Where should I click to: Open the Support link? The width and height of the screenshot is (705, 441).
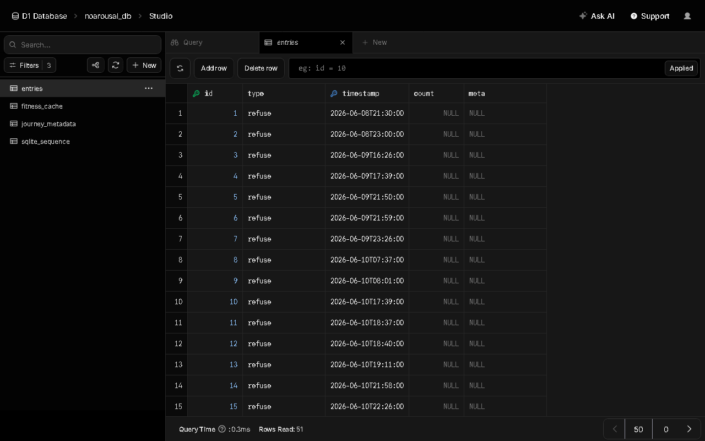(x=650, y=16)
